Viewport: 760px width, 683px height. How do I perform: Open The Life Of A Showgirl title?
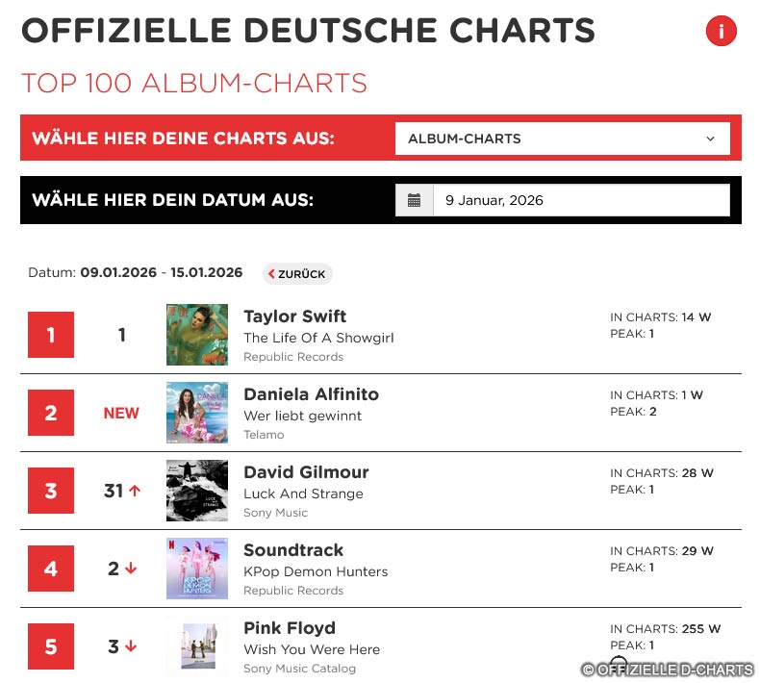[x=318, y=338]
